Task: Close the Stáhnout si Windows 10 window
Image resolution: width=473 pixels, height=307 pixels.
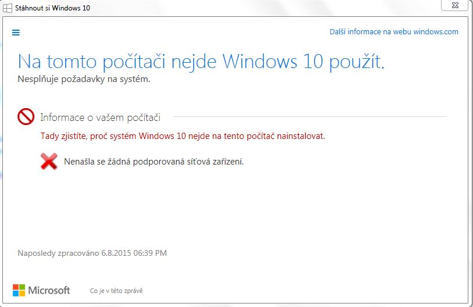Action: pos(456,5)
